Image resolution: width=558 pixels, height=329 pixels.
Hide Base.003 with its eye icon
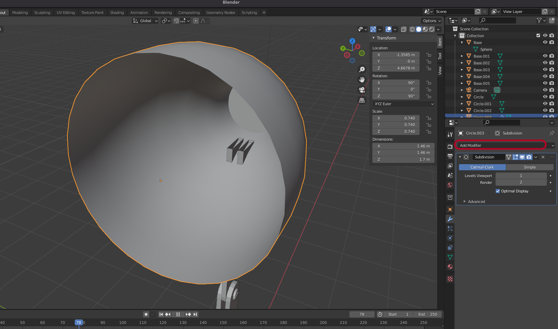545,69
